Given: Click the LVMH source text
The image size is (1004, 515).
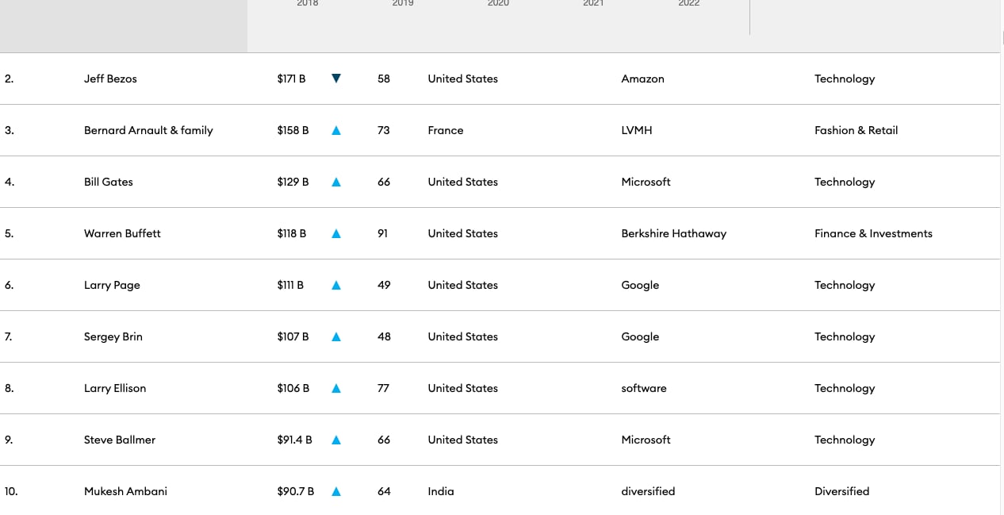Looking at the screenshot, I should click(636, 130).
